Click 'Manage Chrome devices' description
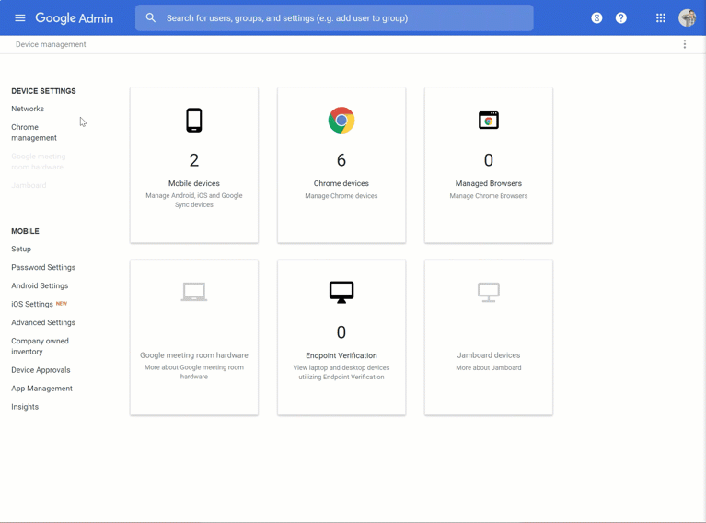 [x=341, y=196]
